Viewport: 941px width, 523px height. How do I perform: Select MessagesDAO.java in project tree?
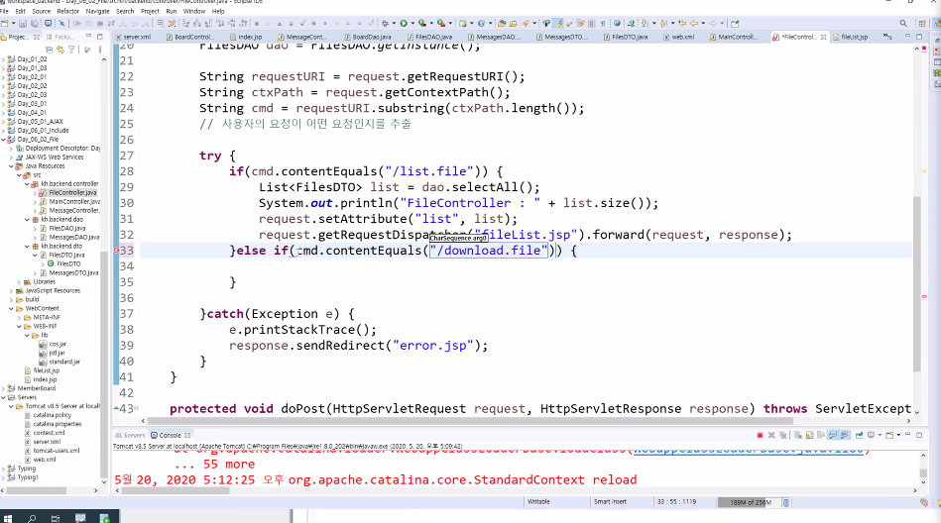pyautogui.click(x=73, y=237)
